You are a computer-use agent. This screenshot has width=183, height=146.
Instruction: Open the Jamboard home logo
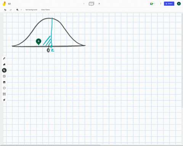pyautogui.click(x=4, y=4)
